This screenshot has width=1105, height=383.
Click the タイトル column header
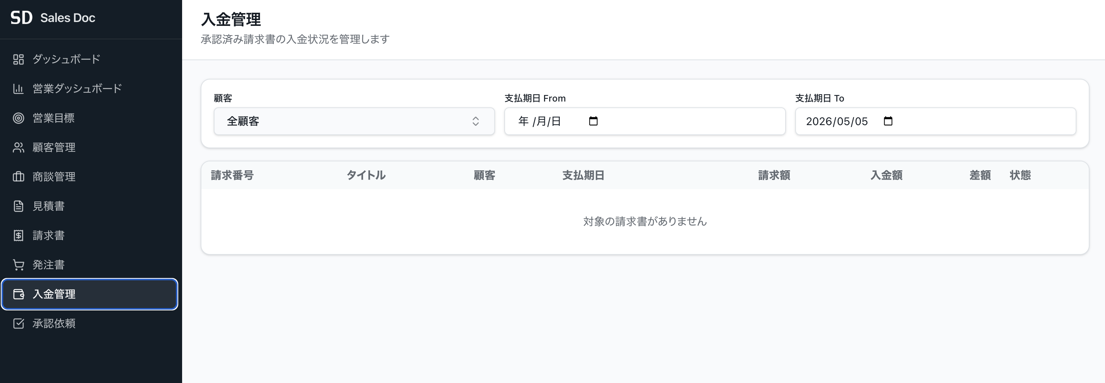(366, 175)
